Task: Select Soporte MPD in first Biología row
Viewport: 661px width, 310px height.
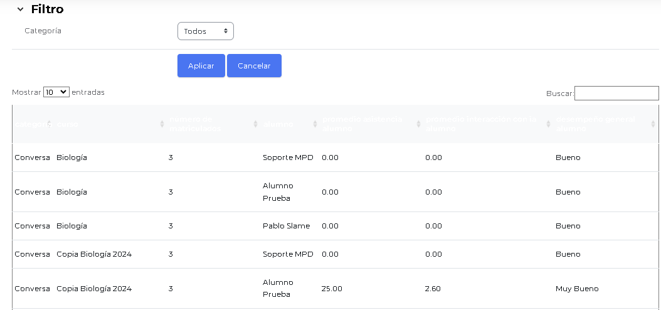Action: (x=287, y=158)
